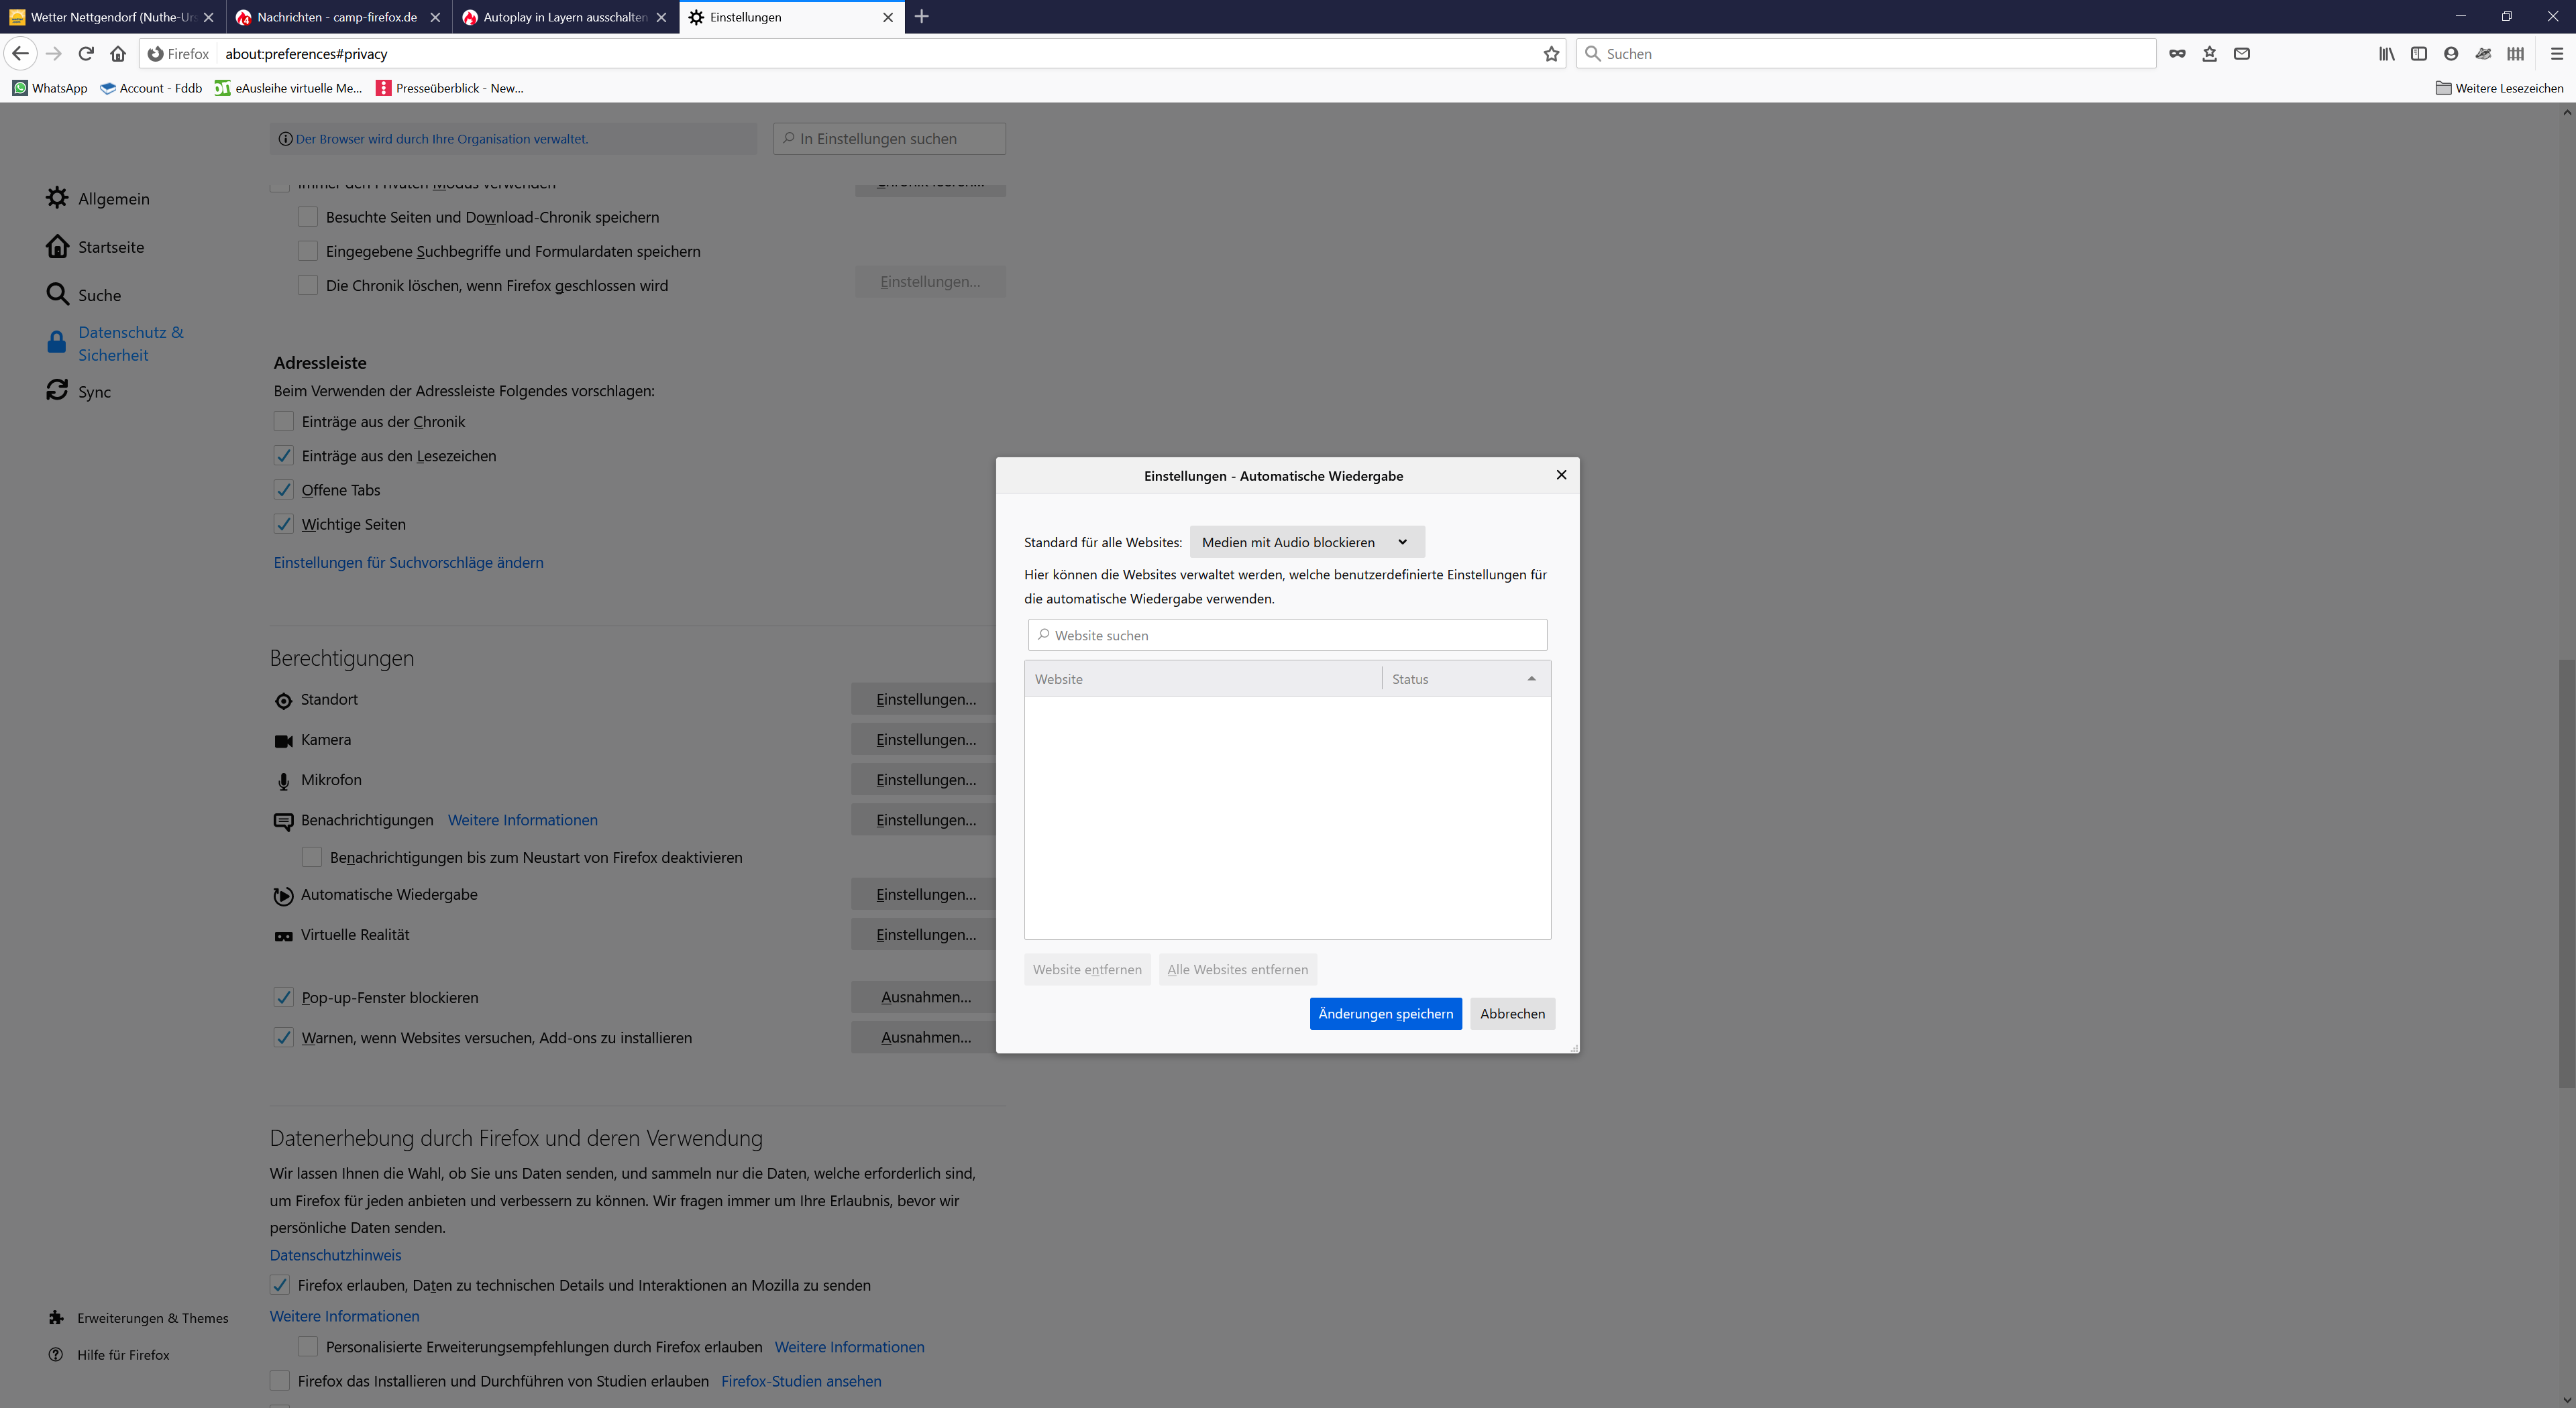Click the 'Website suchen' search field
The height and width of the screenshot is (1408, 2576).
click(1287, 636)
